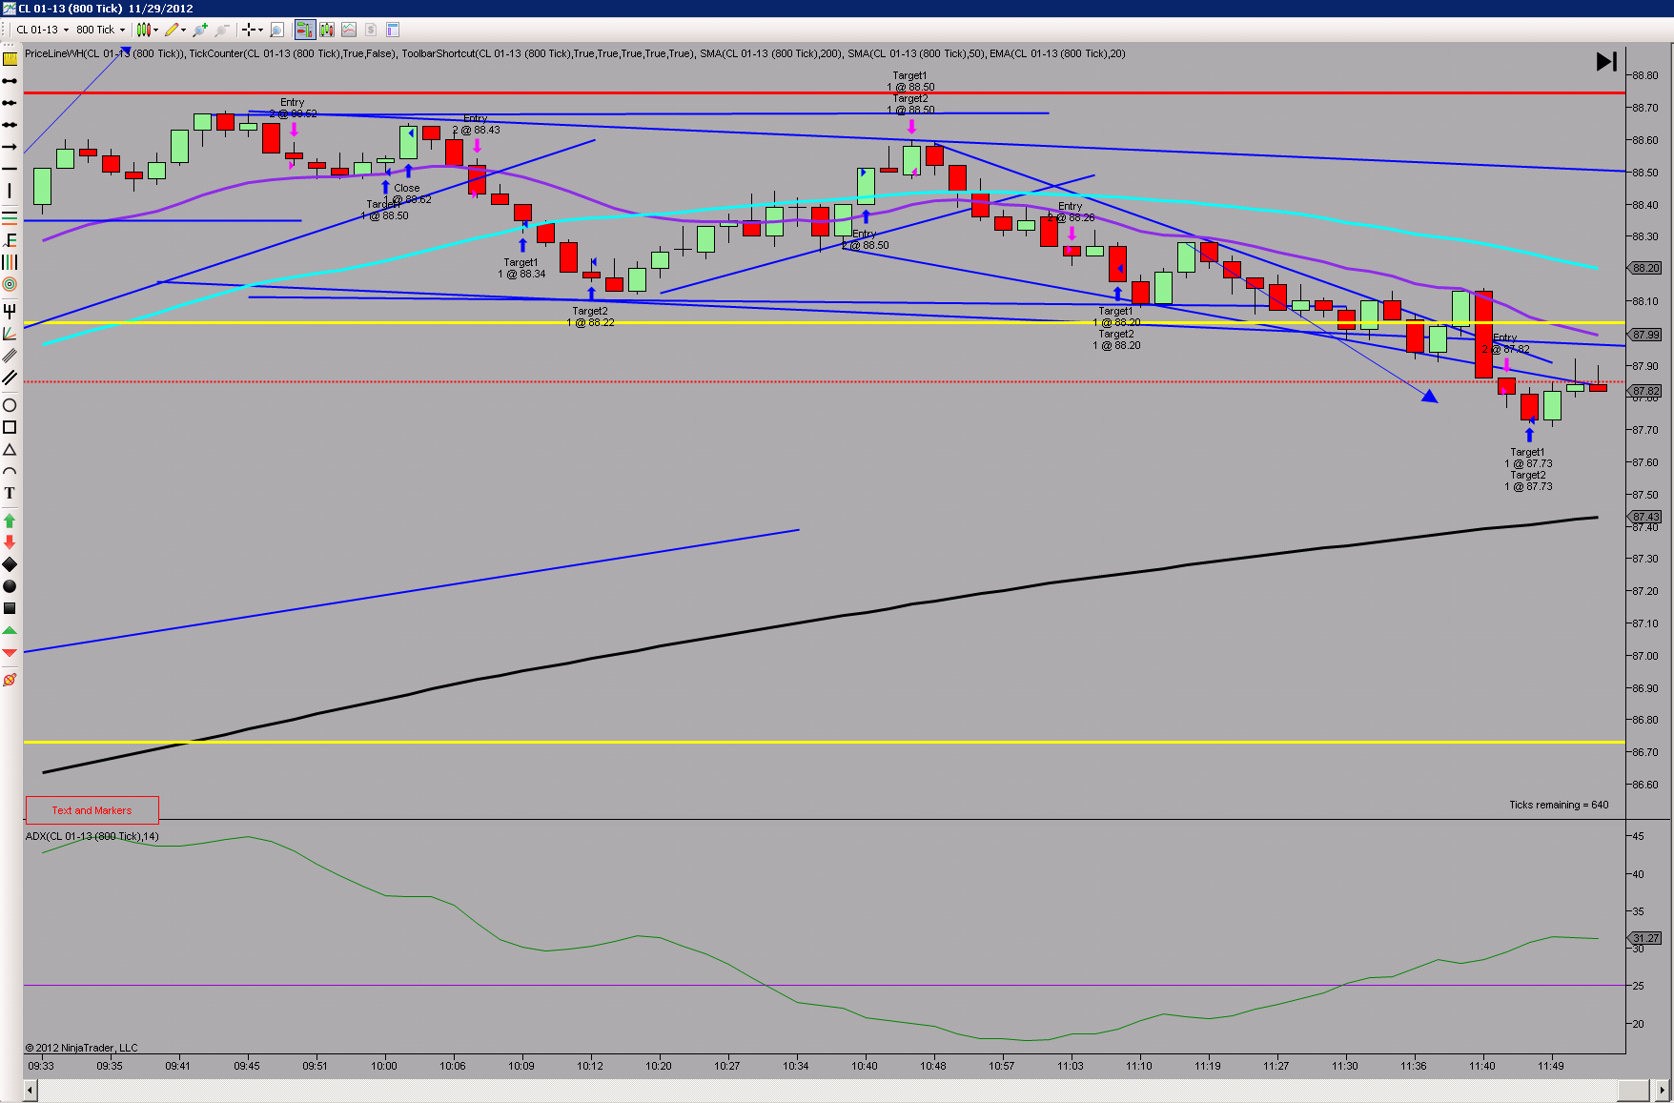Select the Ellipse drawing tool
The image size is (1674, 1103).
pyautogui.click(x=10, y=405)
